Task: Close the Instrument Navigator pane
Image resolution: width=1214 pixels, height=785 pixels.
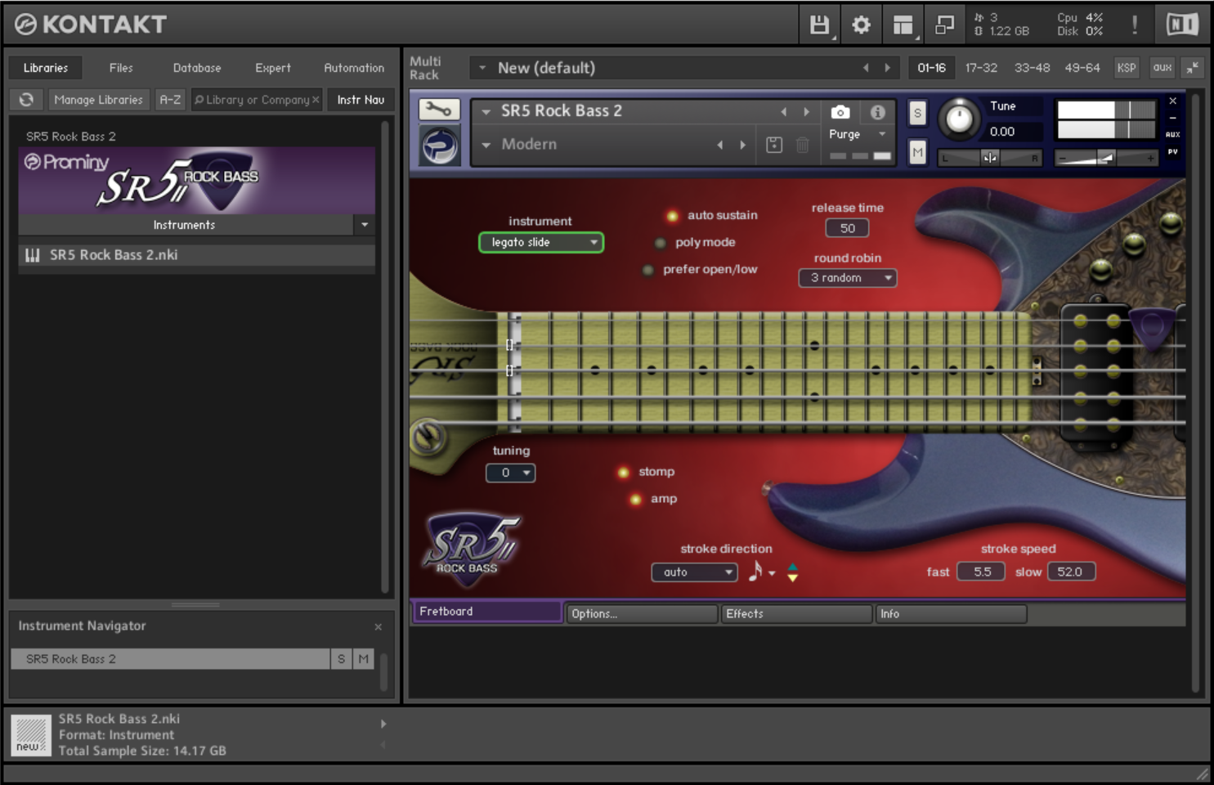Action: pyautogui.click(x=378, y=627)
